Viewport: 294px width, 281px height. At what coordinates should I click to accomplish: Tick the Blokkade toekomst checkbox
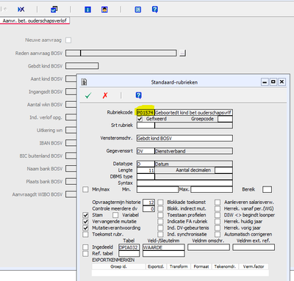point(160,202)
